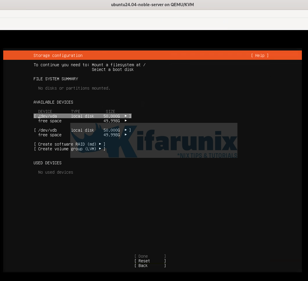Click the DEVICE column header
308x281 pixels.
click(45, 111)
